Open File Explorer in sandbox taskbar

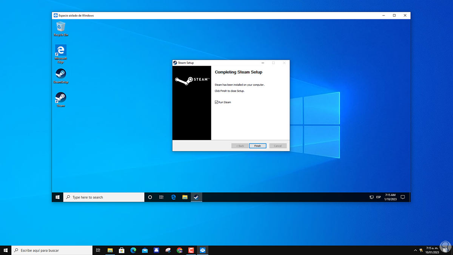[x=185, y=197]
